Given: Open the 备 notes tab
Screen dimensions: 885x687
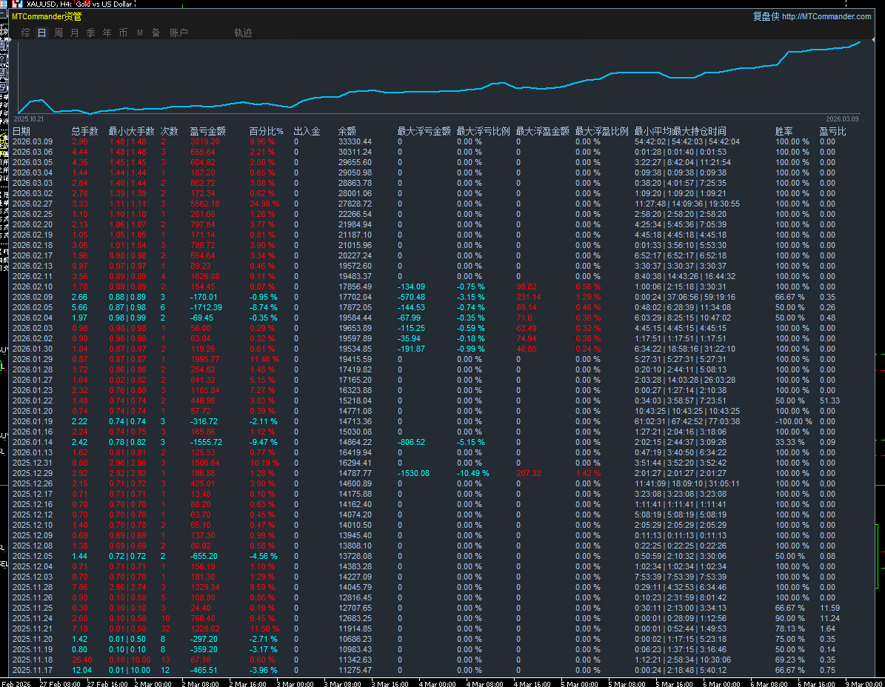Looking at the screenshot, I should (156, 33).
